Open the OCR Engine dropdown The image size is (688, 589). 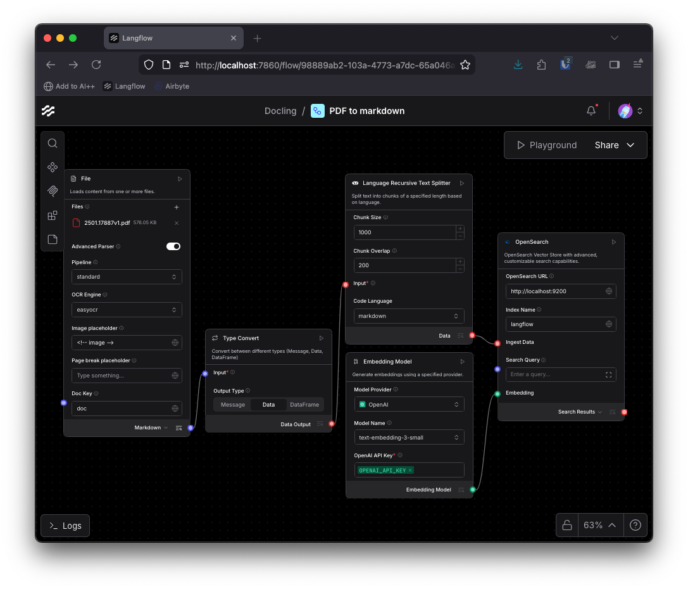[127, 309]
